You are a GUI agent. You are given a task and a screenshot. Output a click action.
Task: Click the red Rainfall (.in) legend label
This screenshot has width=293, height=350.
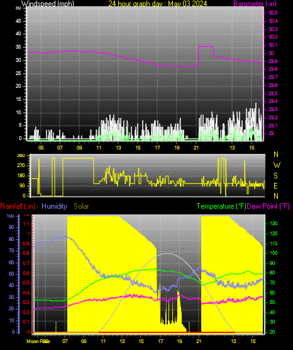(18, 206)
